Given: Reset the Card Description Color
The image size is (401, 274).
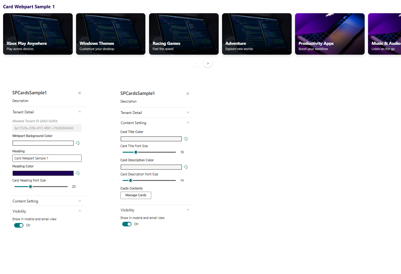Looking at the screenshot, I should [x=186, y=167].
